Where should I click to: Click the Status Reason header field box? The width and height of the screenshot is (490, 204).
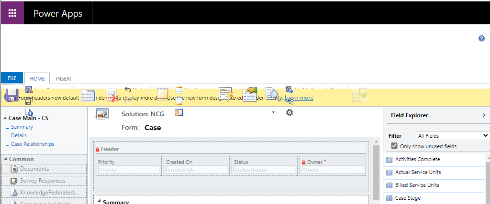pos(264,170)
